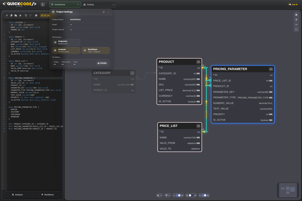The image size is (302, 201).
Task: Click the first icon in editor toolbar
Action: click(x=7, y=16)
